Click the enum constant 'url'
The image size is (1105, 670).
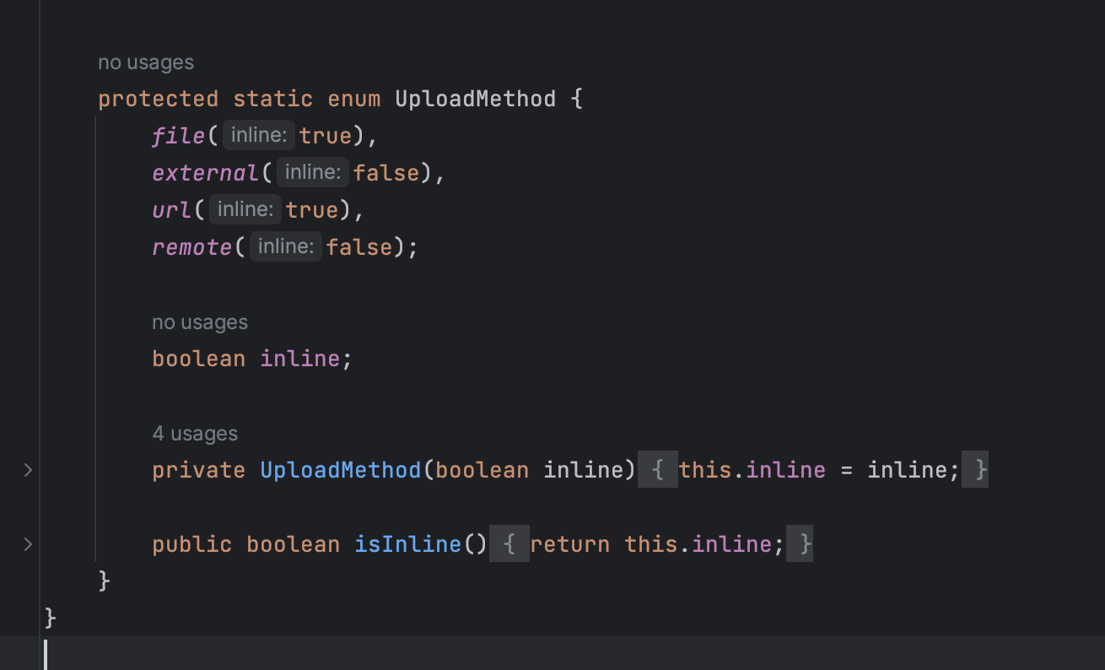coord(172,210)
